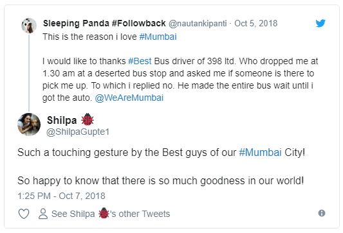
Task: Open Shilpa's profile picture
Action: tap(29, 125)
